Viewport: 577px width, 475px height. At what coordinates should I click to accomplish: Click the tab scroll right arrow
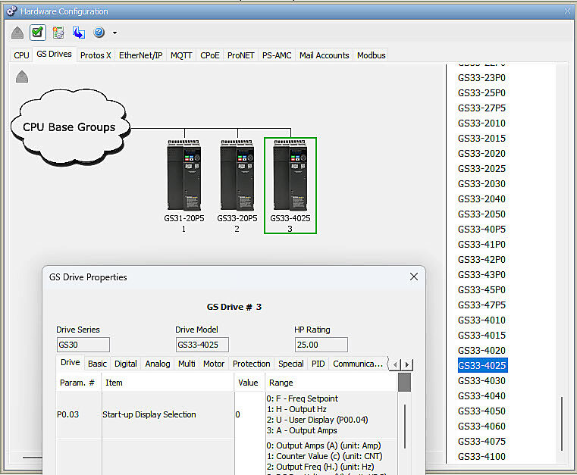tap(407, 364)
